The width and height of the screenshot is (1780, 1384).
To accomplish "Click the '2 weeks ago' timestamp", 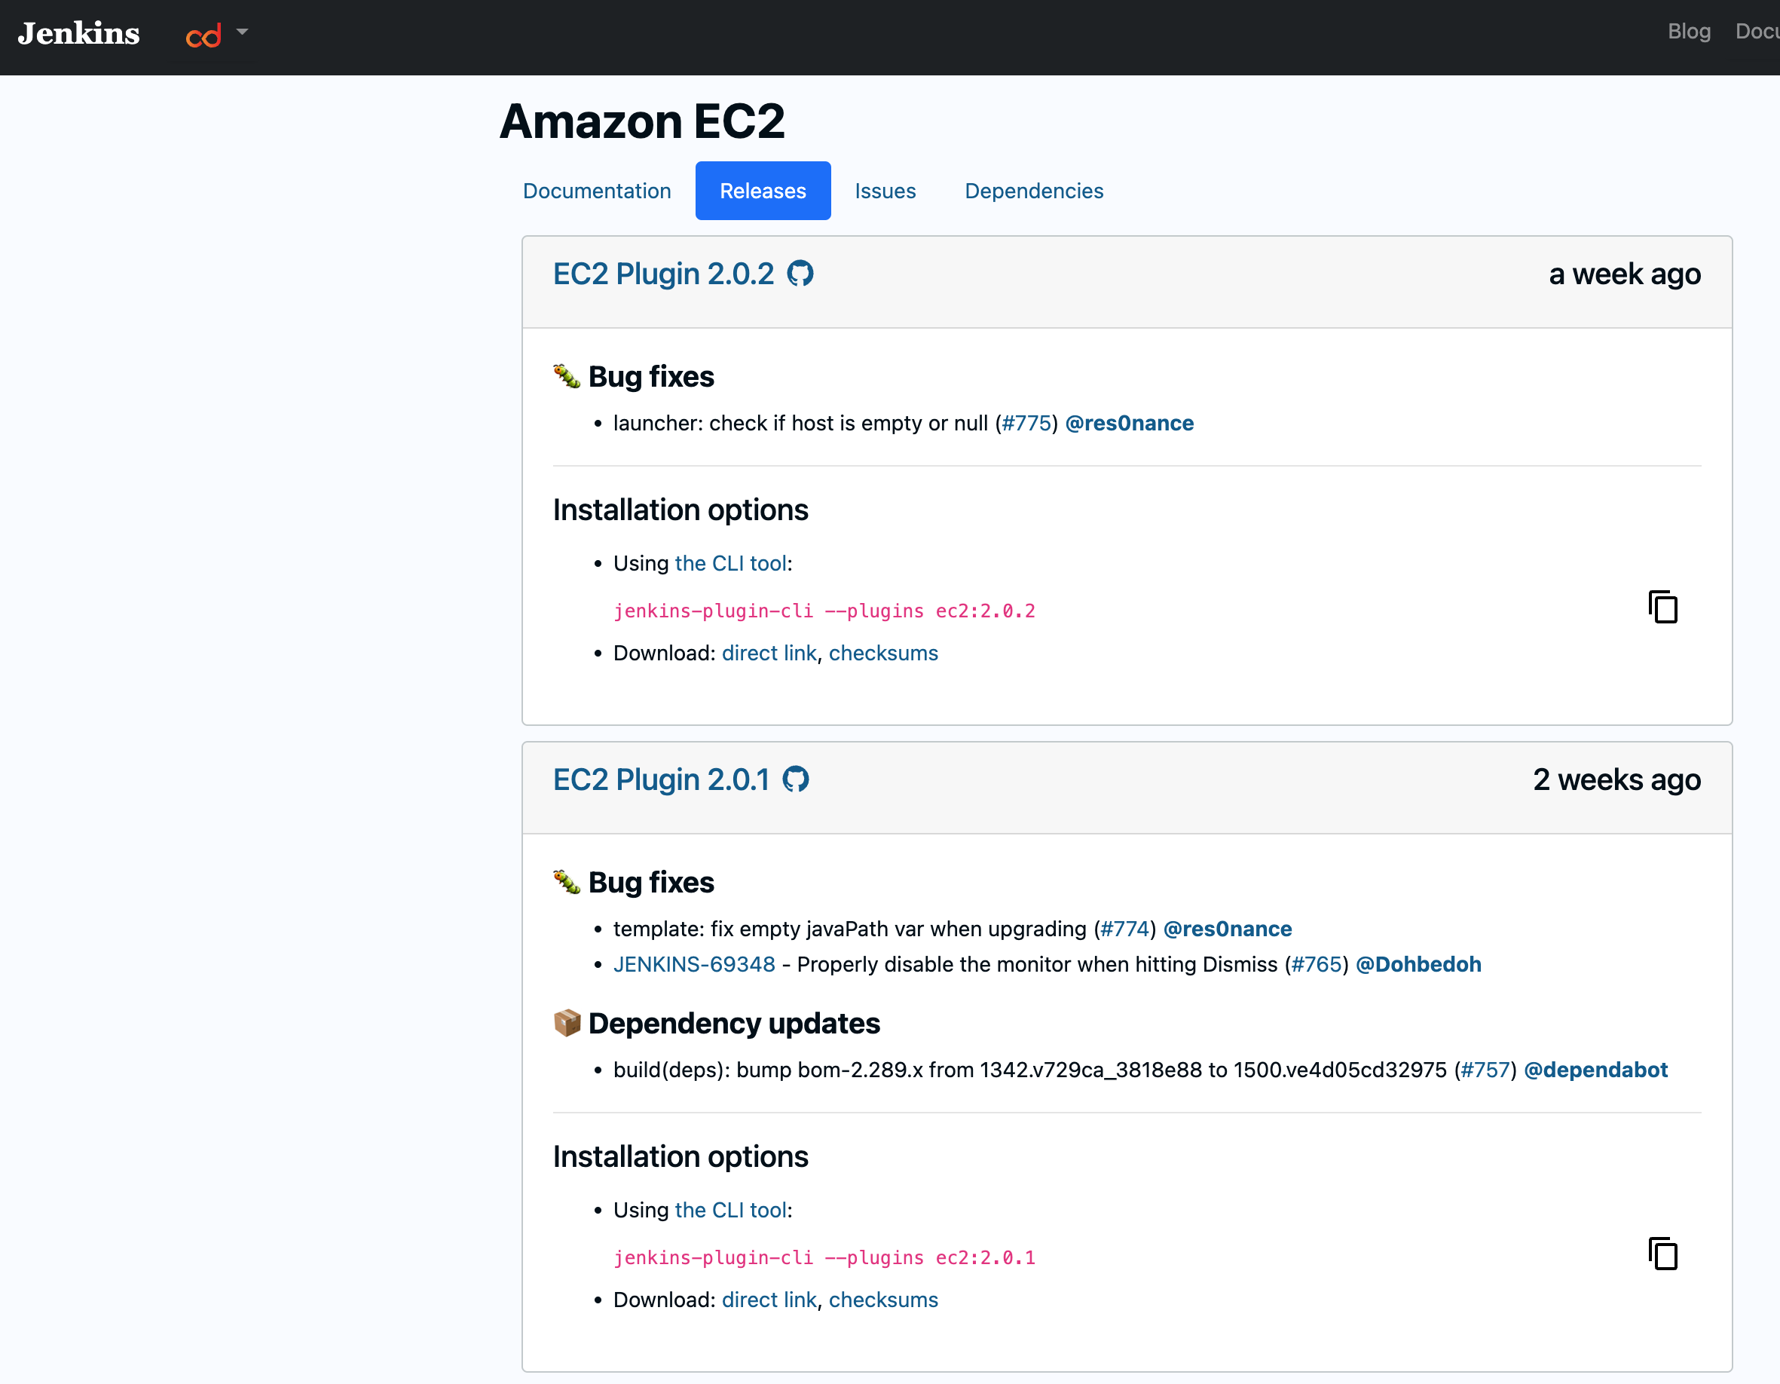I will 1616,779.
